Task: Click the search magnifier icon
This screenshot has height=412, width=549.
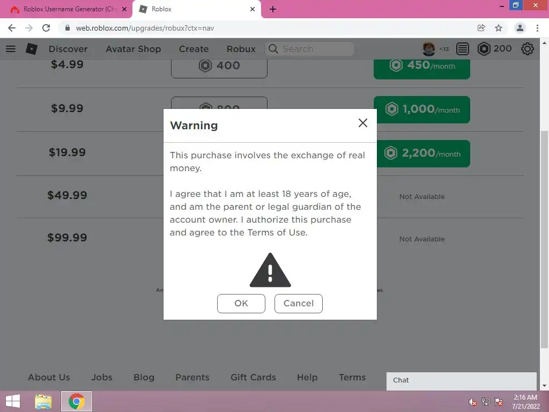Action: click(x=273, y=49)
